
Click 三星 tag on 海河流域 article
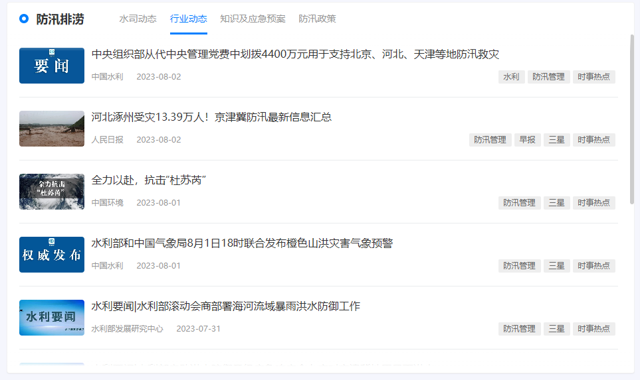[557, 329]
